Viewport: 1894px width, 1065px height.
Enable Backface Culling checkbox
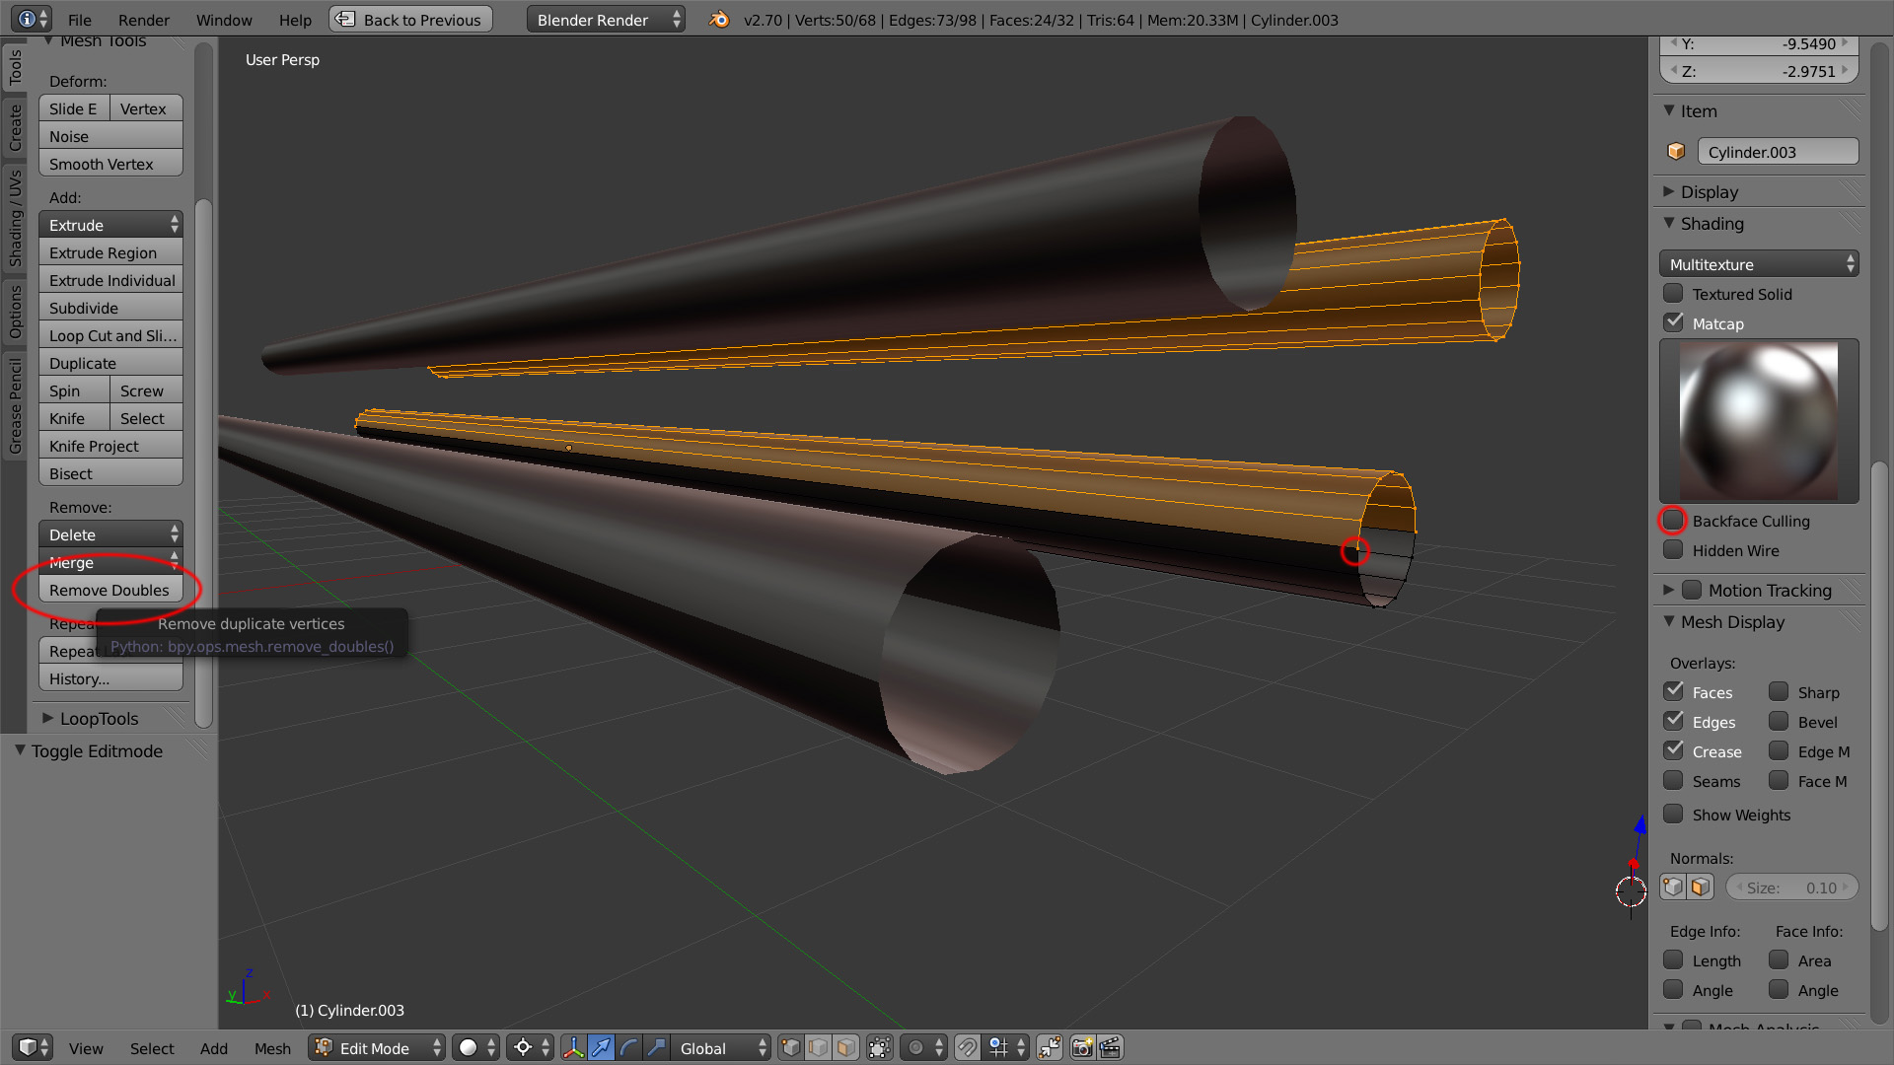coord(1673,520)
